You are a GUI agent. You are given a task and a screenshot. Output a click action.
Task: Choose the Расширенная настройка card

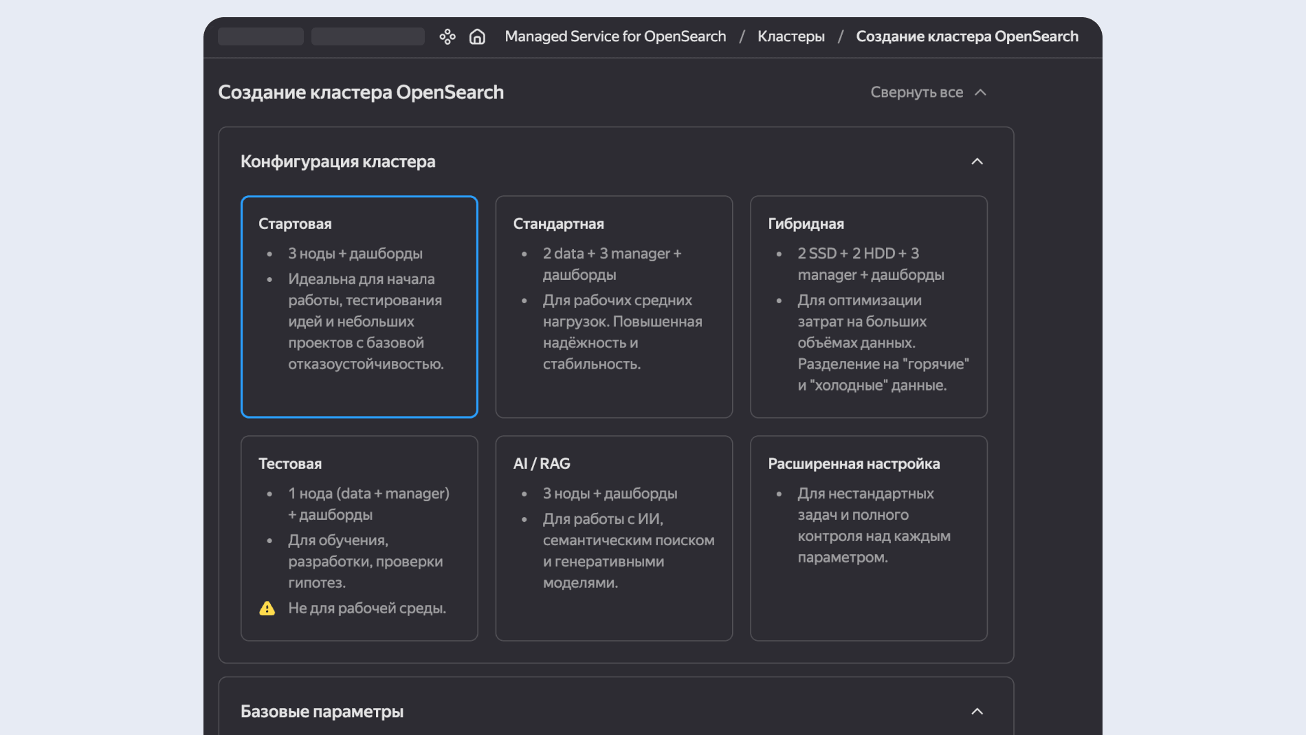point(869,538)
